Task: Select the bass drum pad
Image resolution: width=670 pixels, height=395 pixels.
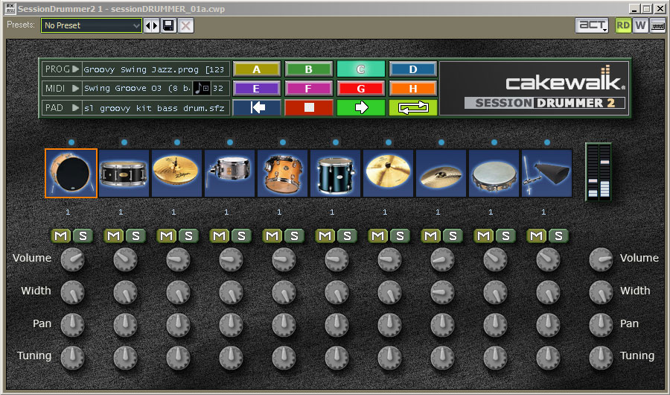Action: click(x=71, y=174)
